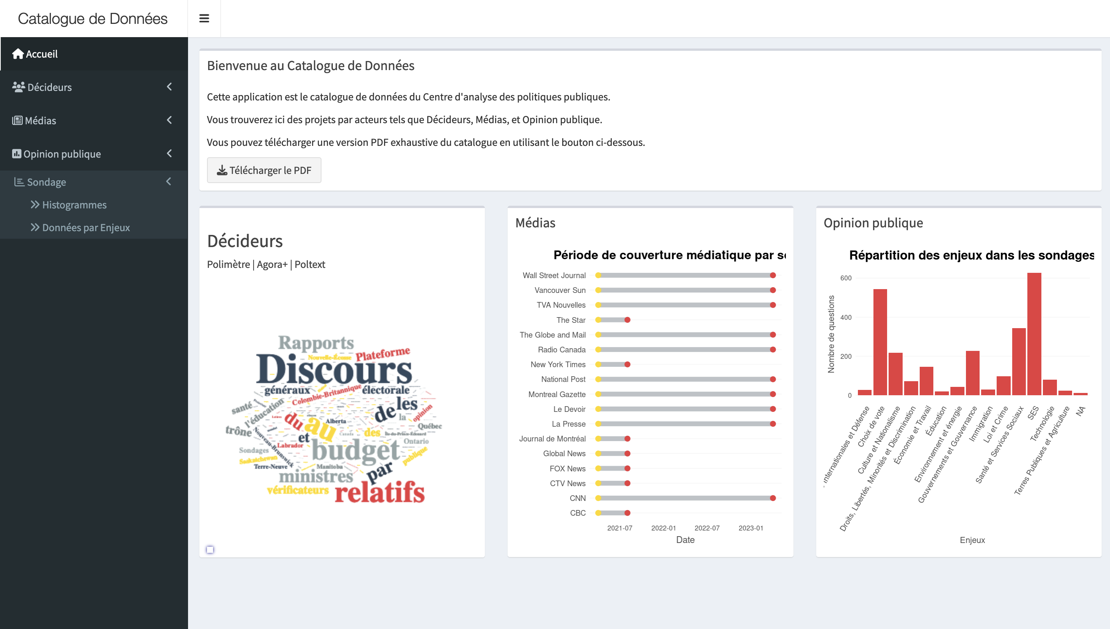The image size is (1110, 629).
Task: Expand the Médias menu chevron
Action: click(x=169, y=120)
